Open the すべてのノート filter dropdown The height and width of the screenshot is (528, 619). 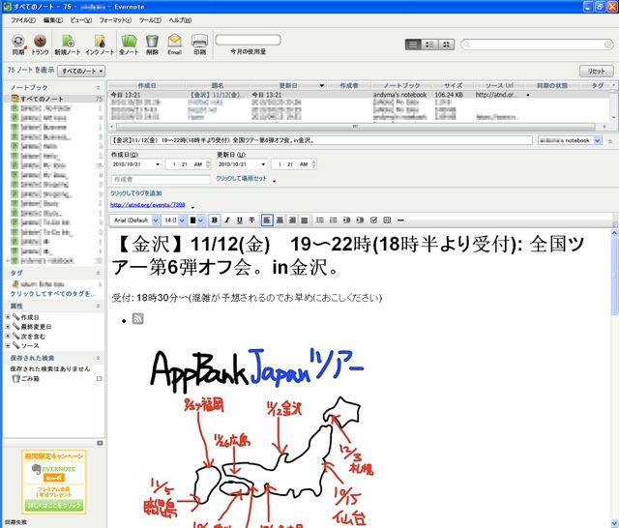pyautogui.click(x=81, y=72)
